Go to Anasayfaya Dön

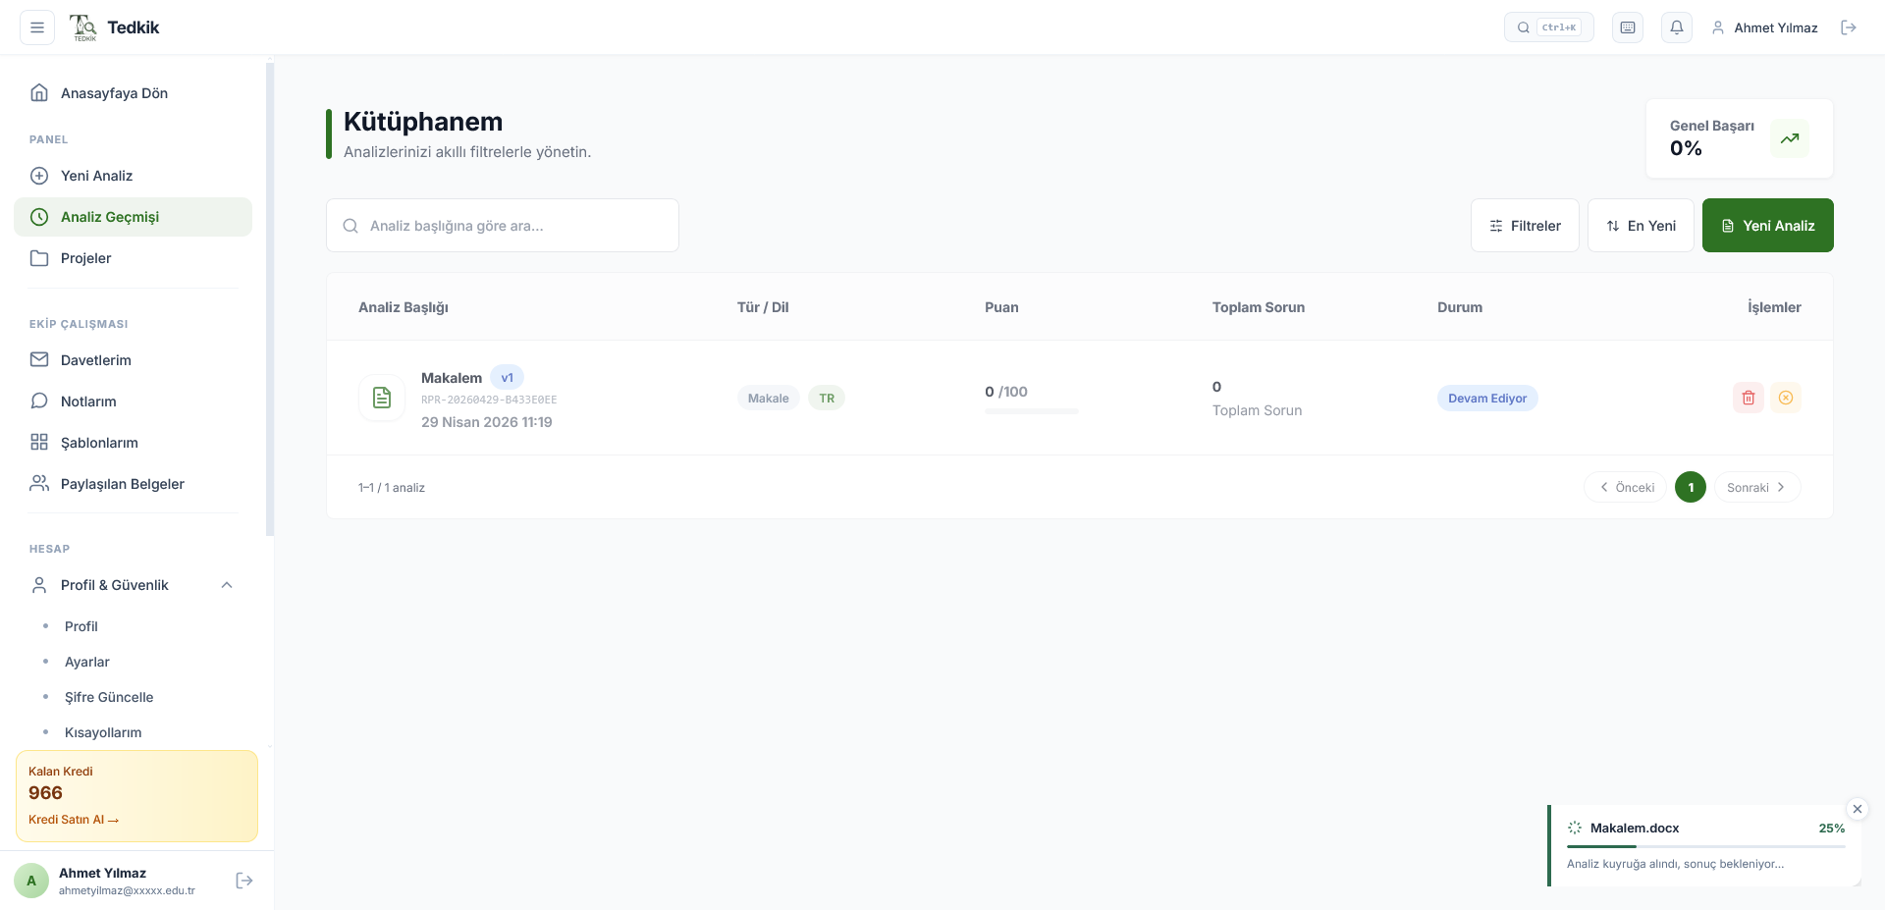133,93
